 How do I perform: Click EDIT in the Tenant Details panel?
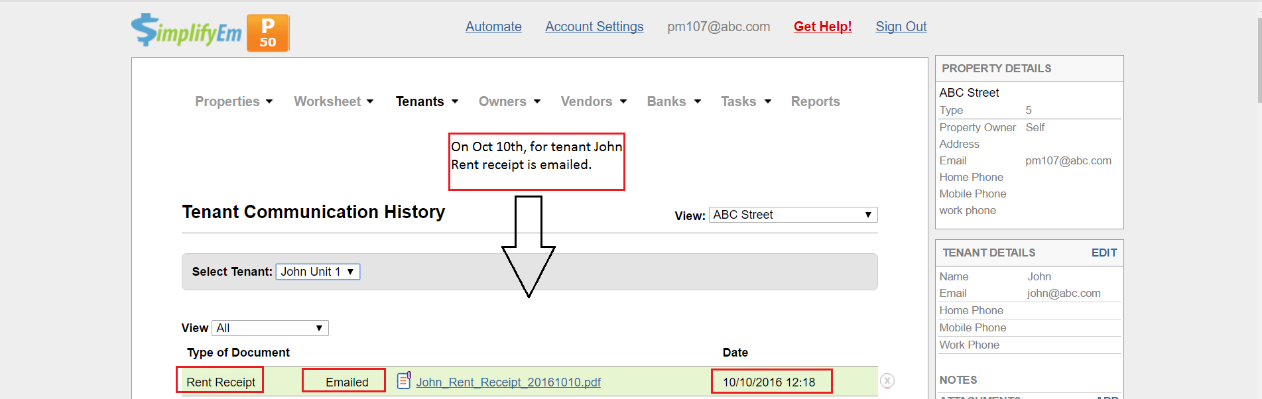(x=1104, y=253)
